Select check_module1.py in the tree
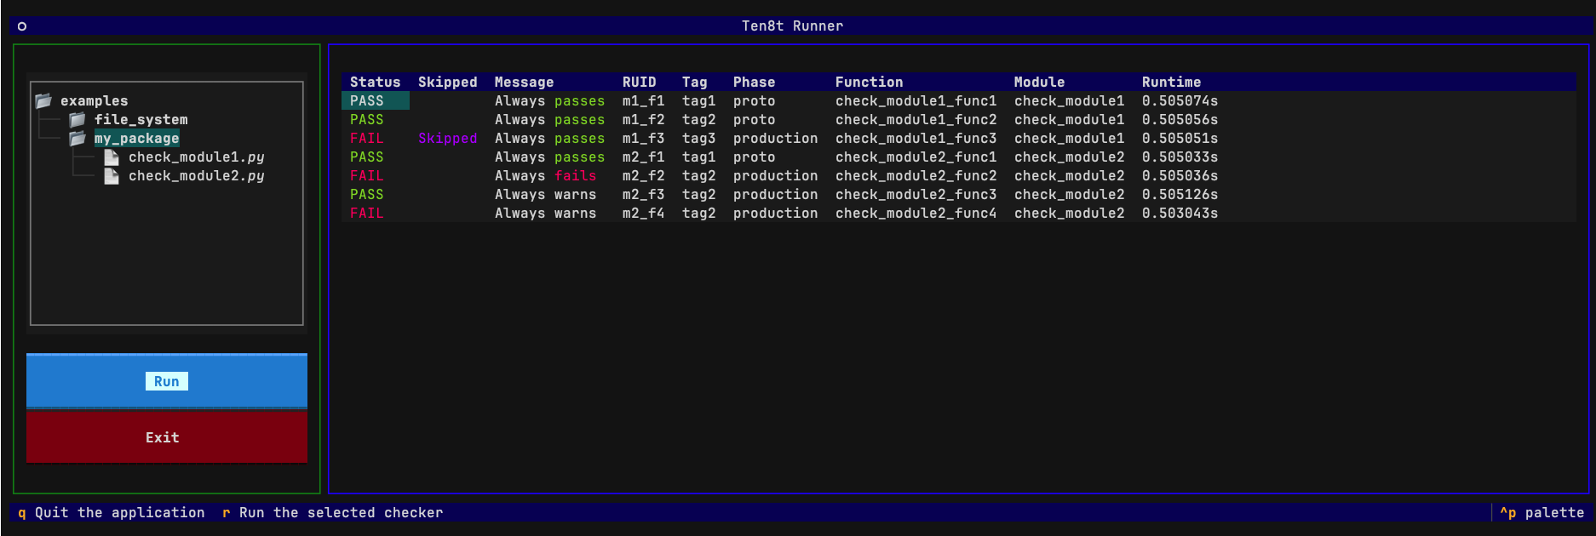 [197, 157]
